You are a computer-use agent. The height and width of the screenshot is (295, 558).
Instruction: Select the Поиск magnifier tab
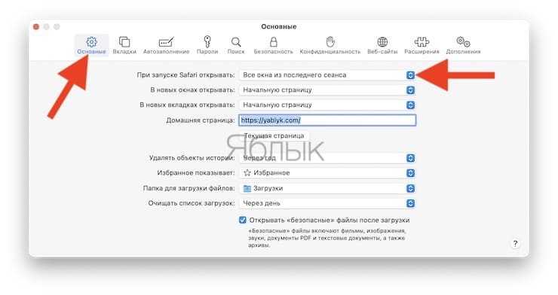pos(236,45)
